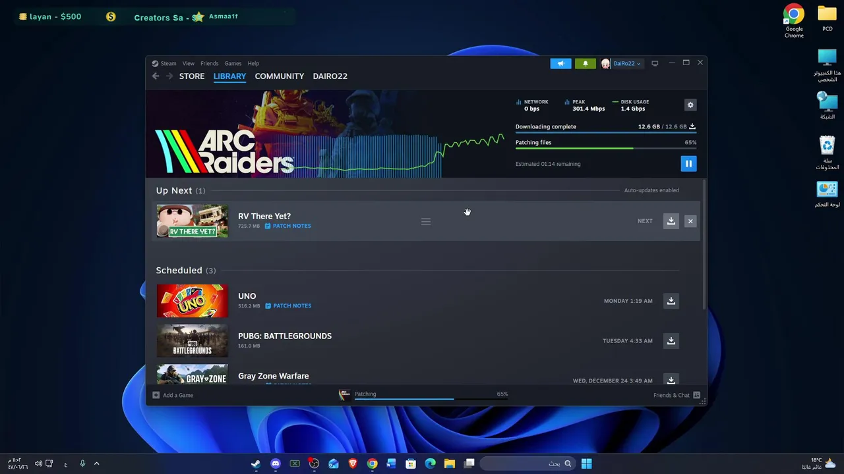Open Google Chrome desktop shortcut

coord(794,21)
